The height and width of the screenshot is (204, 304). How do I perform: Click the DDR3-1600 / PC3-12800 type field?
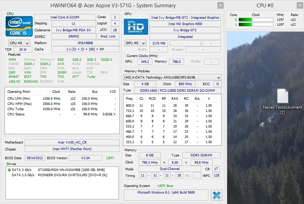pyautogui.click(x=178, y=90)
